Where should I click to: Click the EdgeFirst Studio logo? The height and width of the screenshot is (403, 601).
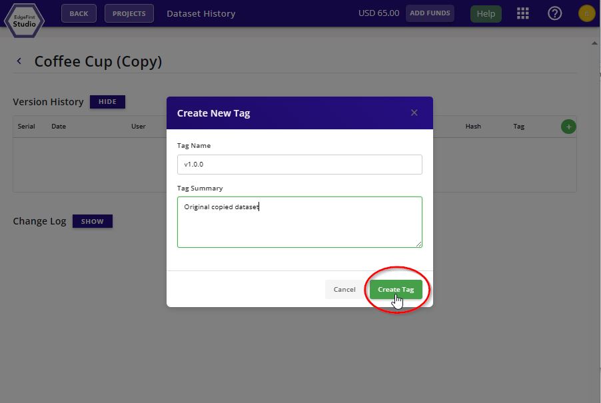pos(23,20)
